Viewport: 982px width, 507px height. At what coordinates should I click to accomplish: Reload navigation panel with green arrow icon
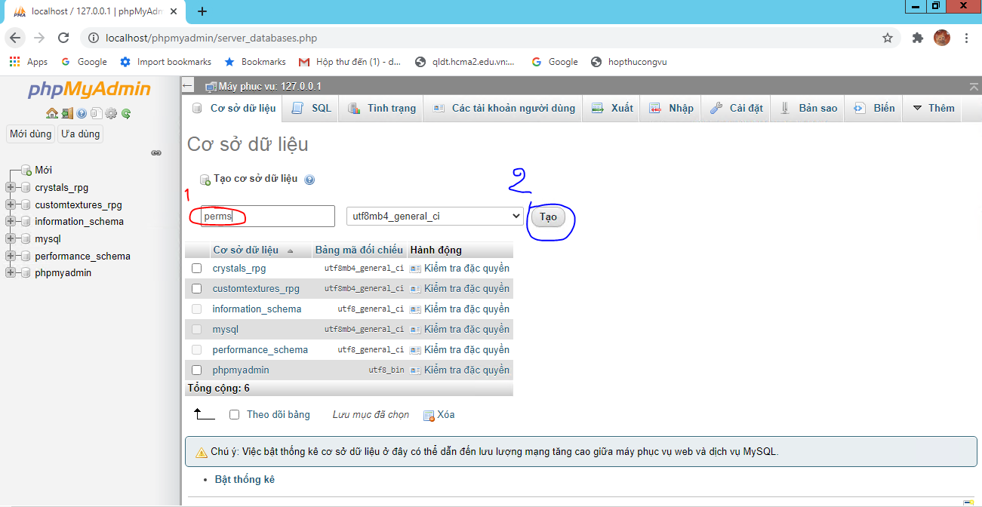click(126, 114)
